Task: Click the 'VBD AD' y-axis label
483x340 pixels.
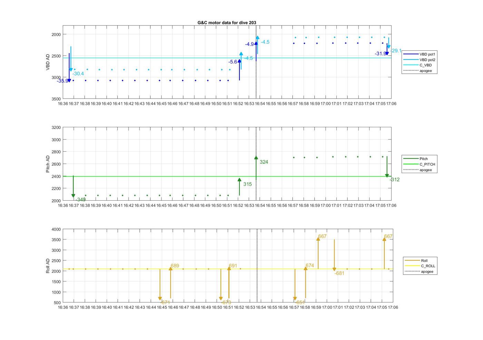Action: click(48, 62)
